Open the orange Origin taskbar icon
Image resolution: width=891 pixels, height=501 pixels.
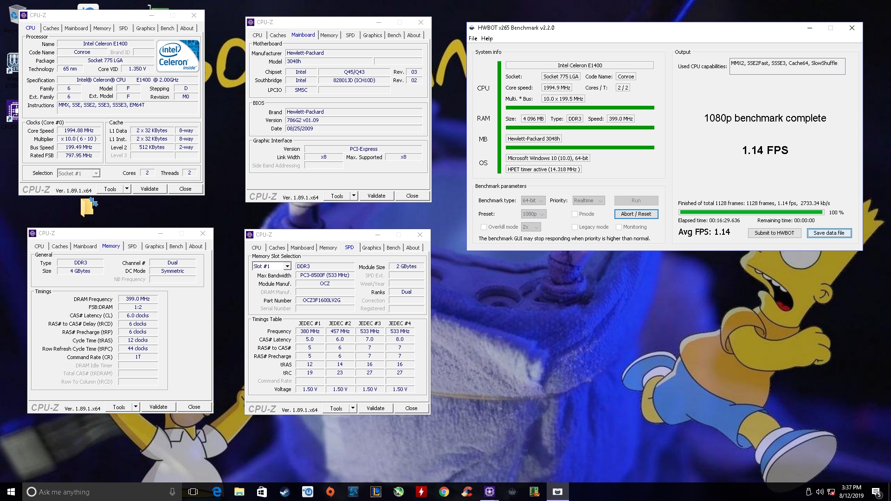[330, 492]
